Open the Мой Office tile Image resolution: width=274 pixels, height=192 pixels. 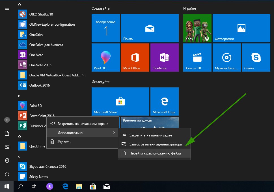pos(135,58)
